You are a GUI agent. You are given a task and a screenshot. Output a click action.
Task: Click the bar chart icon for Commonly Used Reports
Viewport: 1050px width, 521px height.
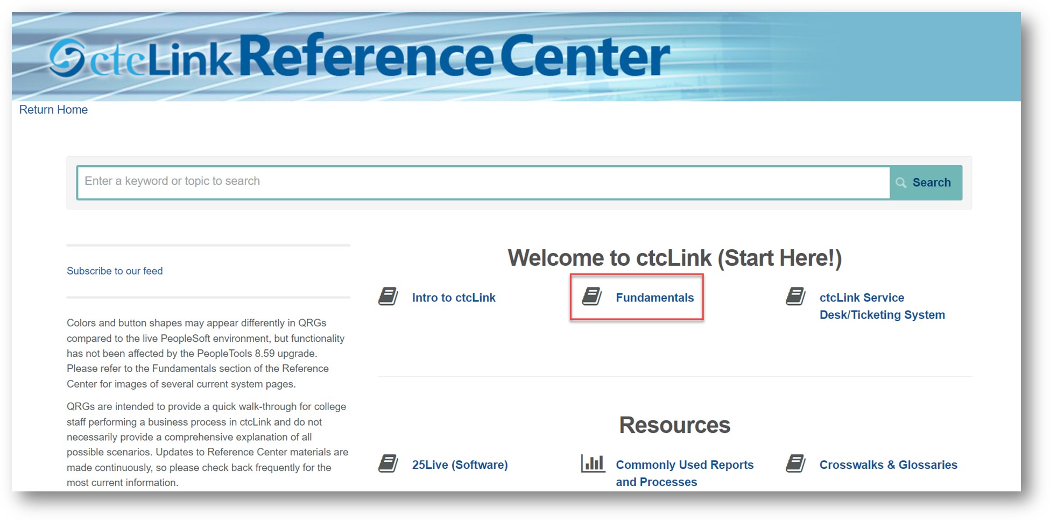pos(593,463)
